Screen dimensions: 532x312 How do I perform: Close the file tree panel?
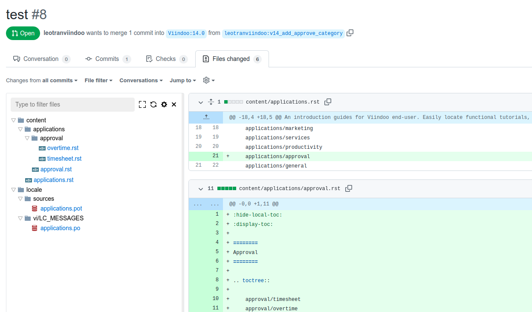click(x=174, y=104)
